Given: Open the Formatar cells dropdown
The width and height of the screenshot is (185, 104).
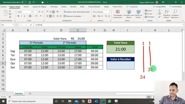Looking at the screenshot, I should [x=150, y=17].
